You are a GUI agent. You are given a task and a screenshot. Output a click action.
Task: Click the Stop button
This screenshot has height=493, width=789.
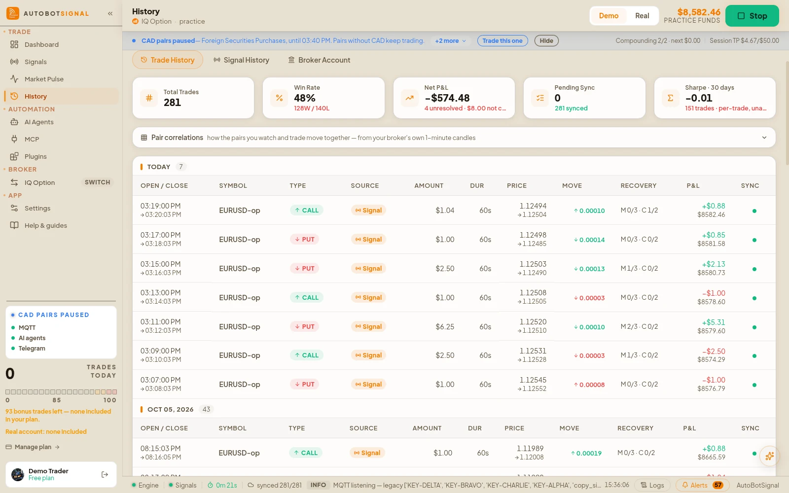752,16
